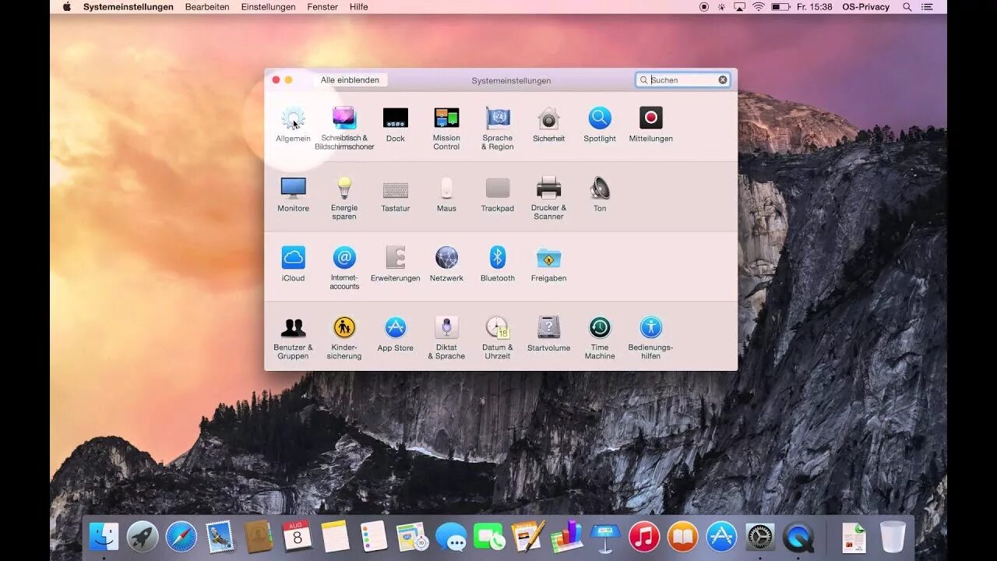Open iBooks in the Dock

pos(683,536)
